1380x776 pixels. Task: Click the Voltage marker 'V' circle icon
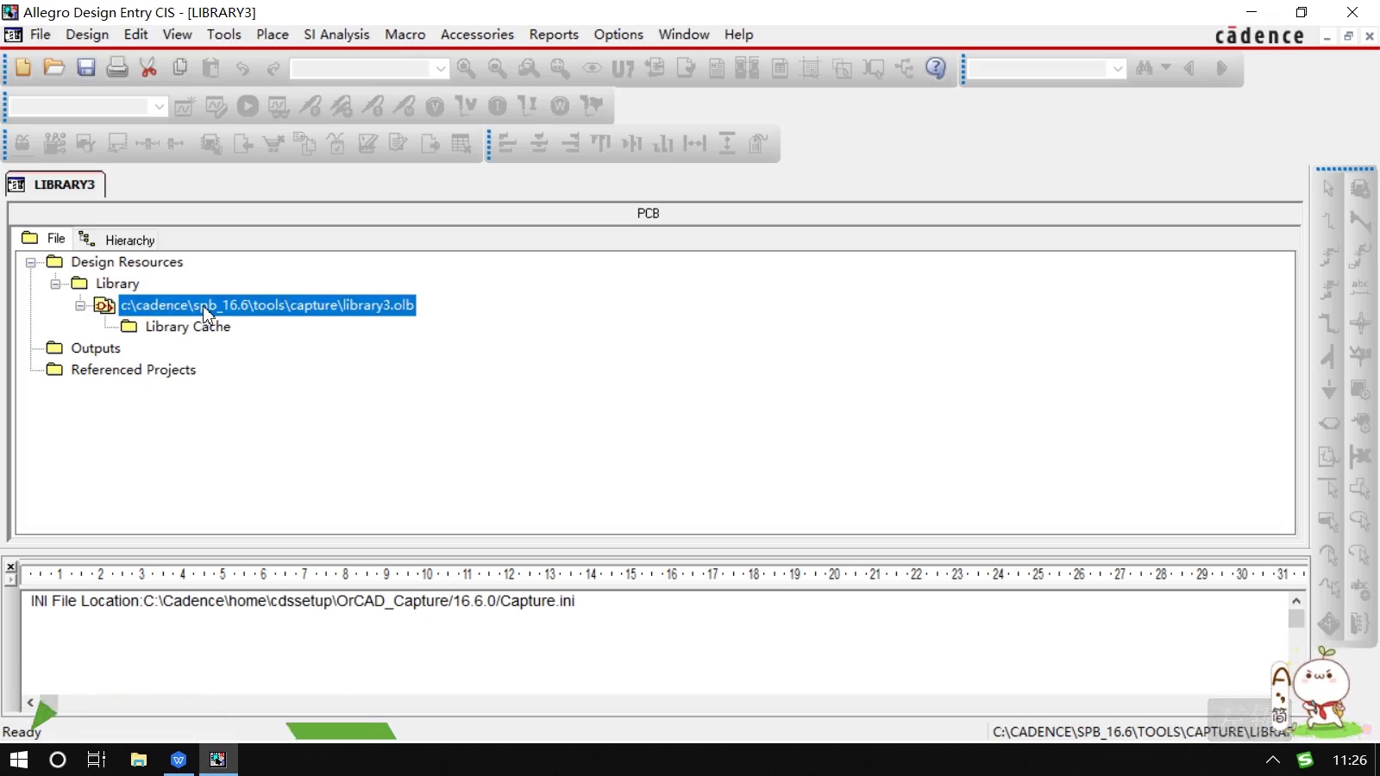click(435, 106)
